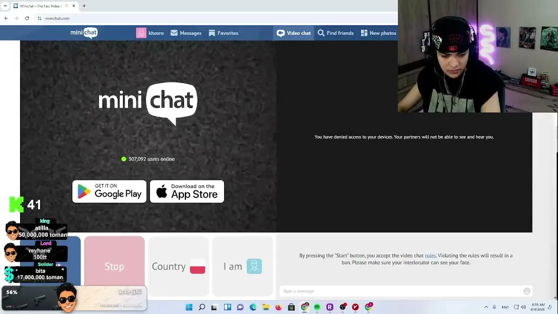Screen dimensions: 558x314
Task: Click the Download on the App Store badge
Action: [187, 191]
